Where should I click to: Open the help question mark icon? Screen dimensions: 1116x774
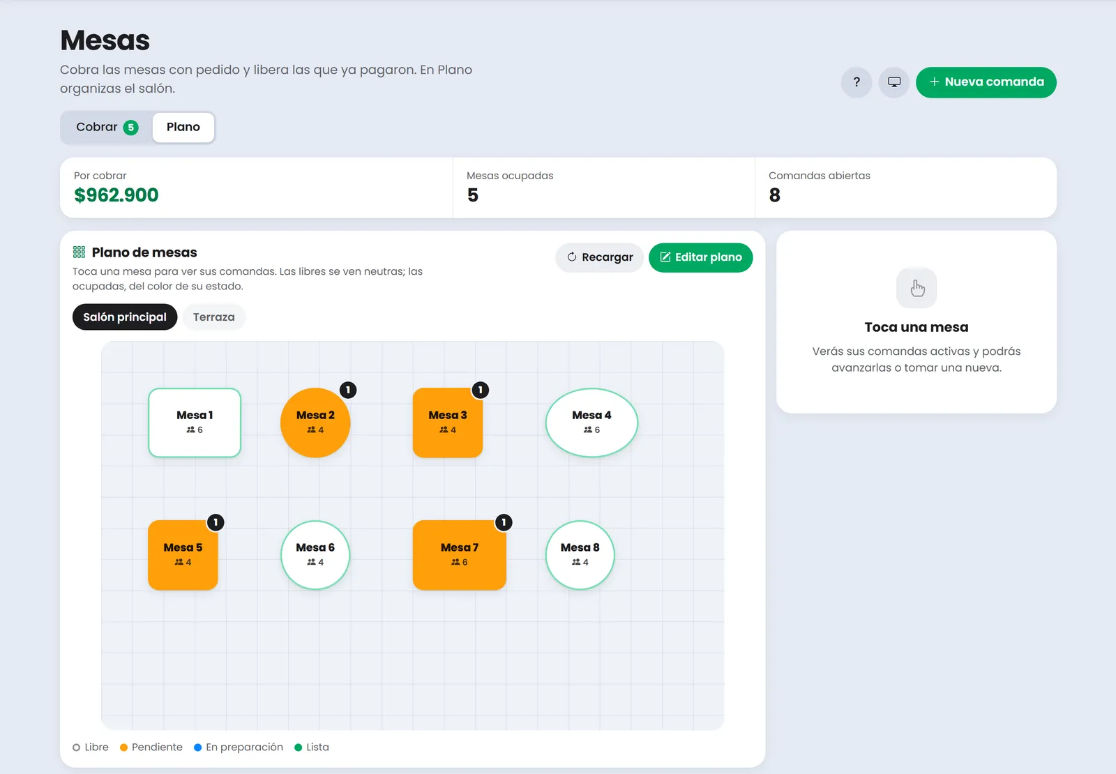(857, 82)
